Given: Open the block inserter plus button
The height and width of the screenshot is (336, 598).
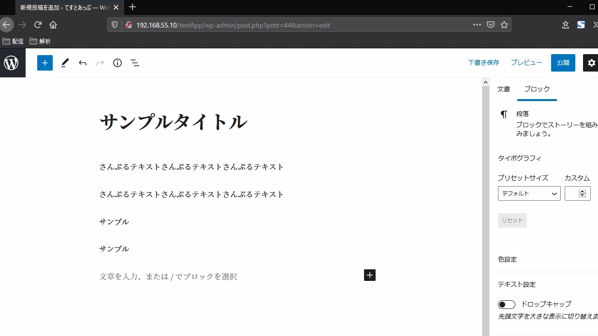Looking at the screenshot, I should [45, 63].
